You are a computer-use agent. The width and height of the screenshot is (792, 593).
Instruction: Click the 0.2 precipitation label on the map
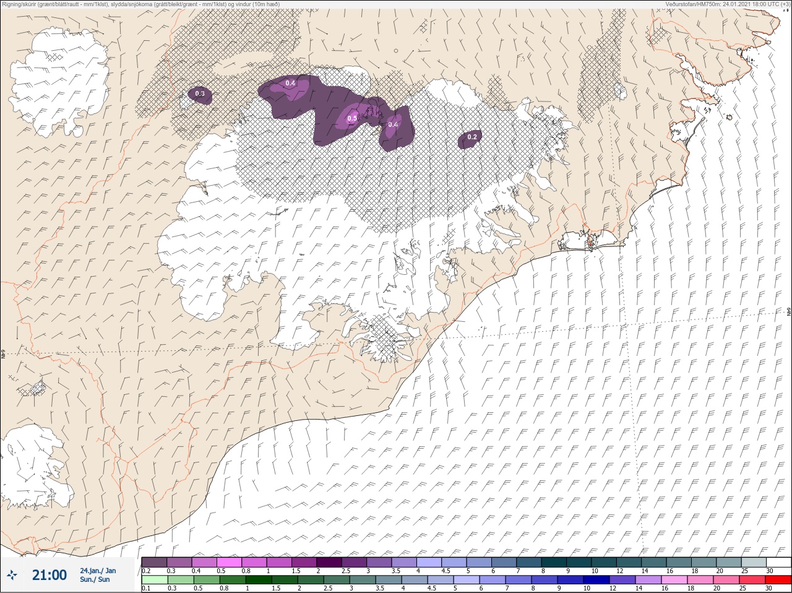tap(472, 137)
